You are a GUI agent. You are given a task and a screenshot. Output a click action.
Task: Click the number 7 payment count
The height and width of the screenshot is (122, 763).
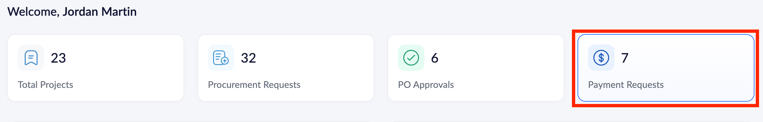625,58
